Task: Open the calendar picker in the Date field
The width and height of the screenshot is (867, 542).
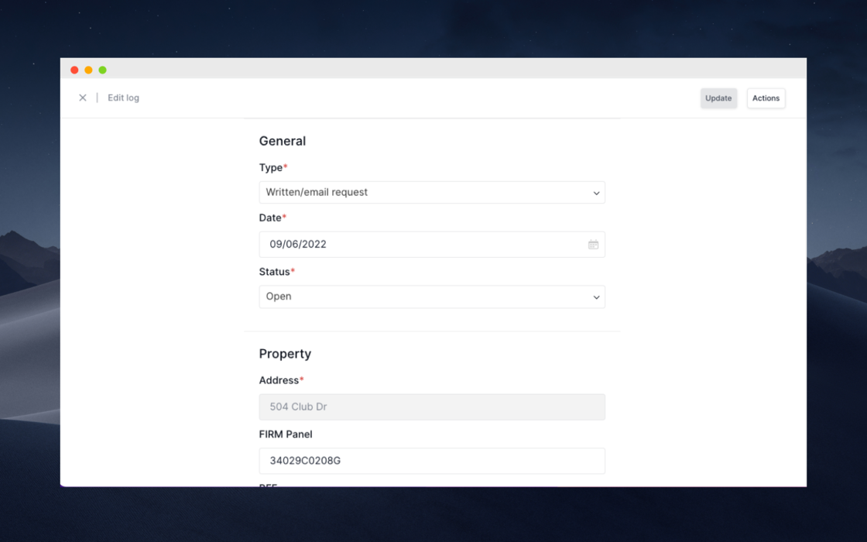Action: (593, 244)
